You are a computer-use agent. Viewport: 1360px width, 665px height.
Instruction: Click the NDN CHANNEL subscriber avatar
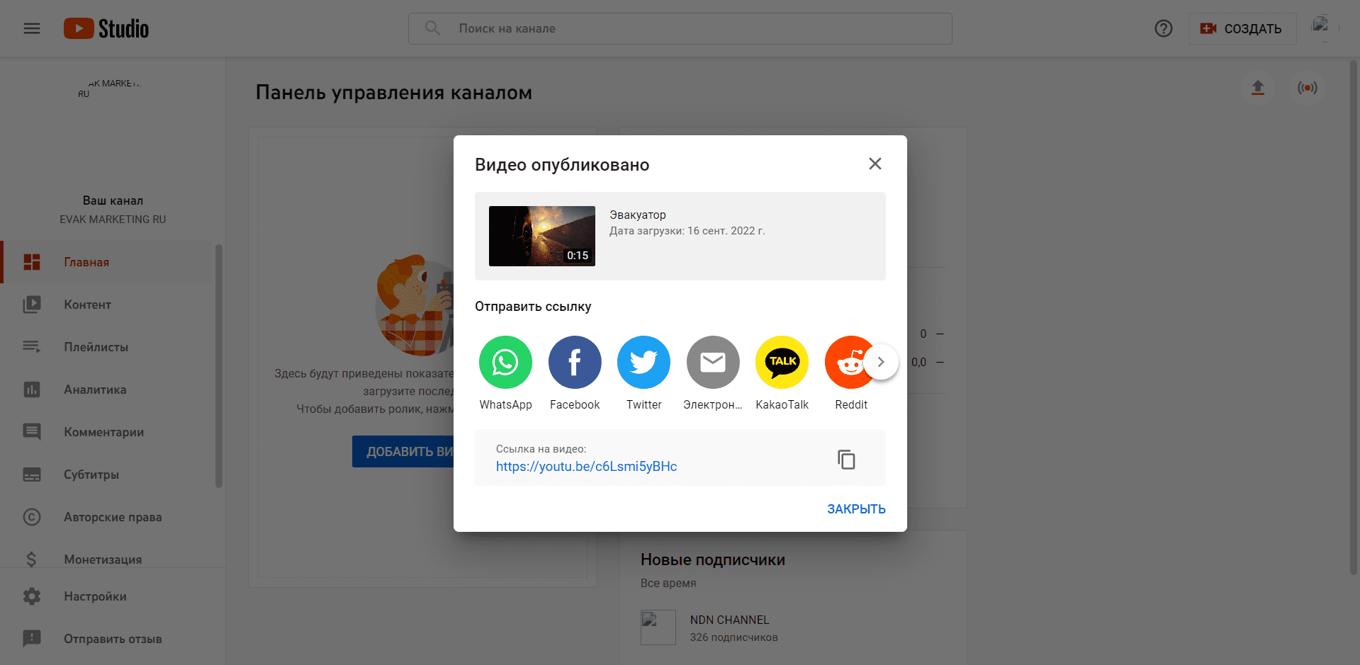pos(658,627)
